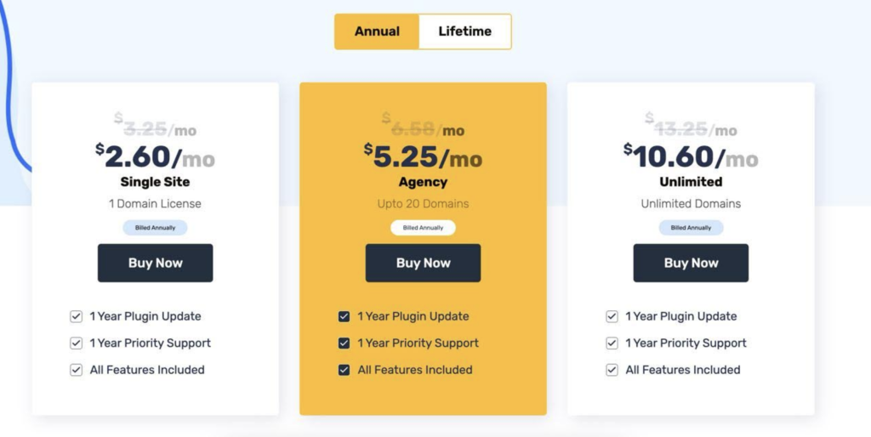Buy the Unlimited plan
871x437 pixels.
click(691, 263)
